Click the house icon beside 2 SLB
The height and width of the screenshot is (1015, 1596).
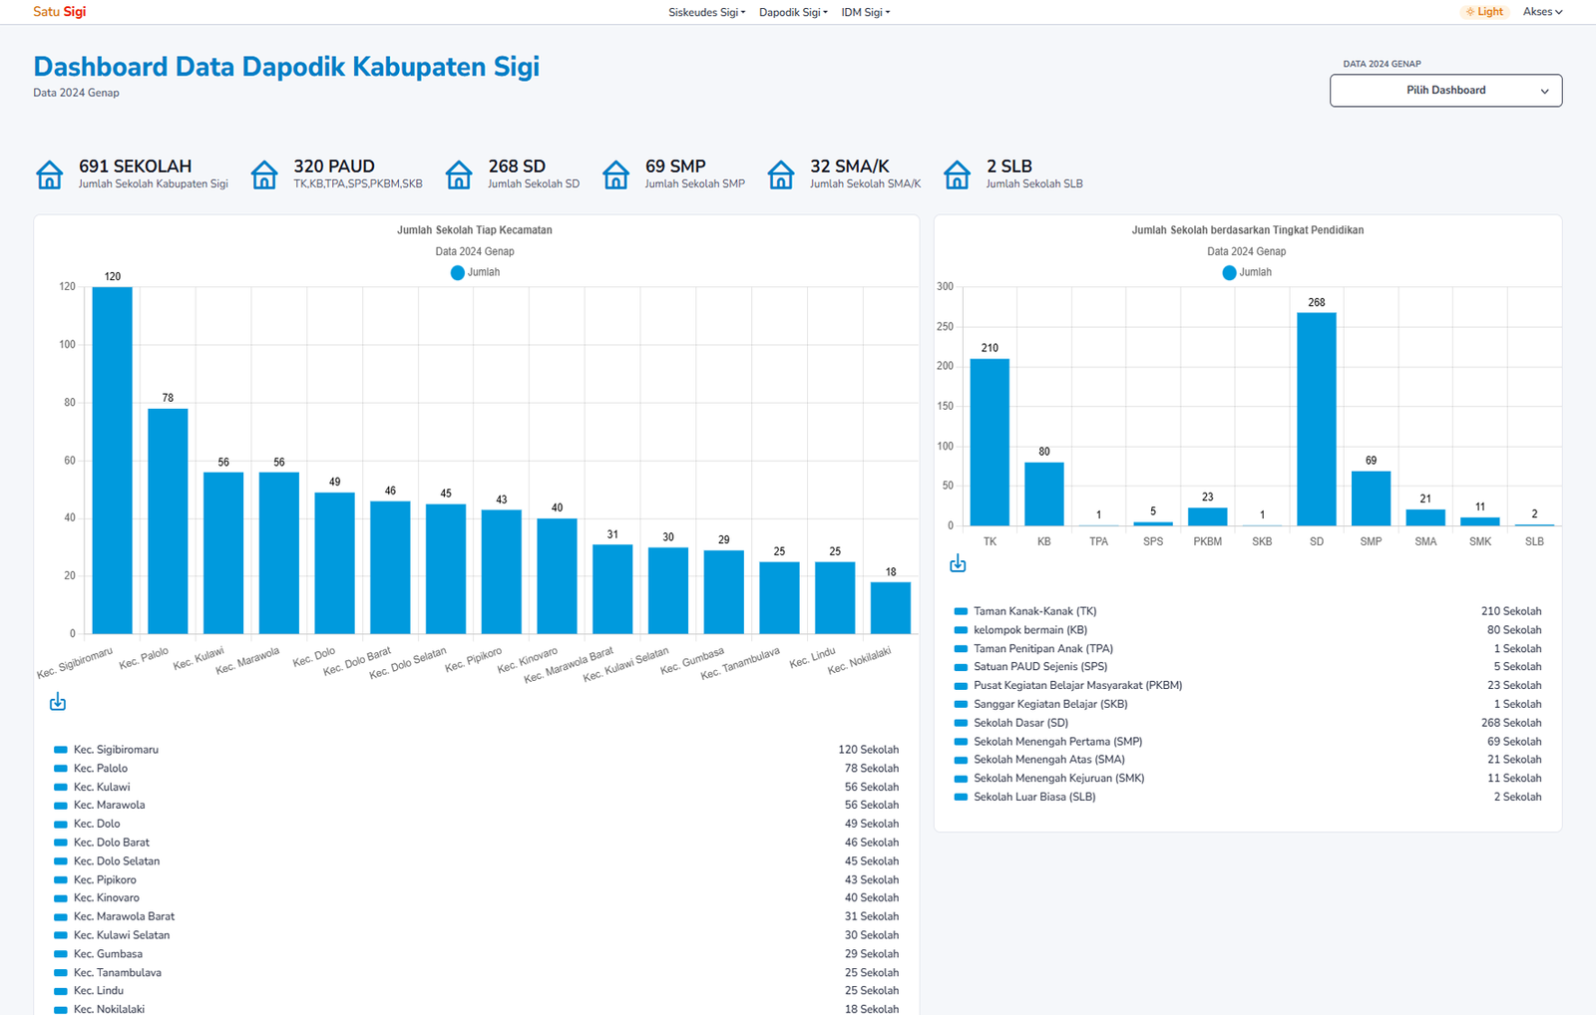tap(957, 174)
